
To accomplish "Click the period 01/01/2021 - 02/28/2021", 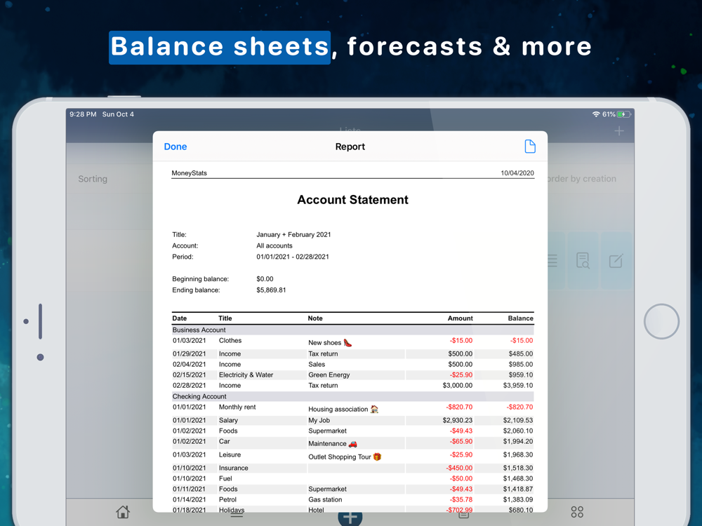I will (x=293, y=257).
